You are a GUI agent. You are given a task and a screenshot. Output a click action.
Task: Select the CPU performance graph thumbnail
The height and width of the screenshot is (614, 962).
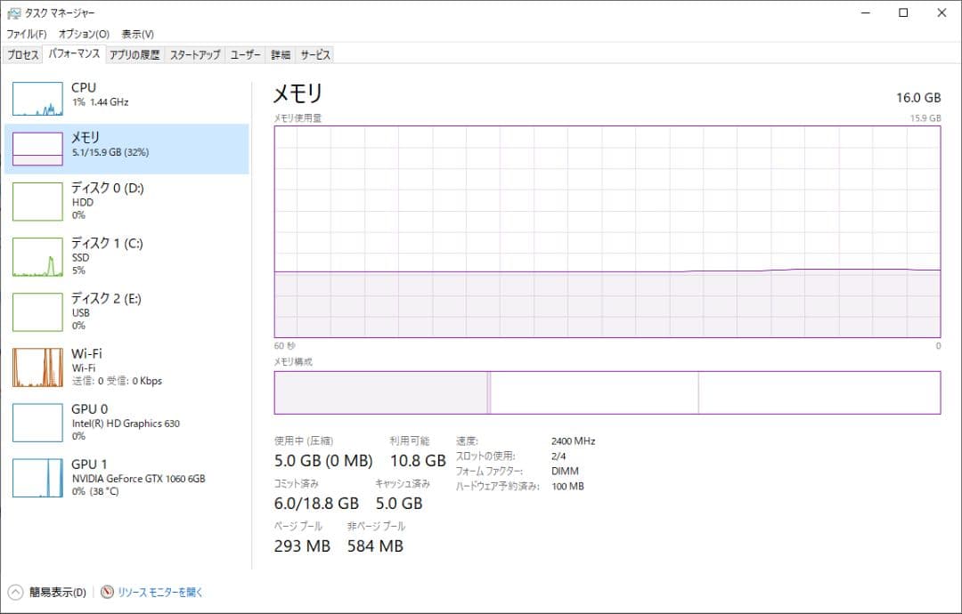tap(37, 99)
